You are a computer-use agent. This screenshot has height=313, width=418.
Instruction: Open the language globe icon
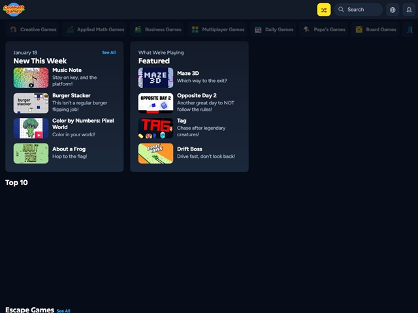(393, 10)
